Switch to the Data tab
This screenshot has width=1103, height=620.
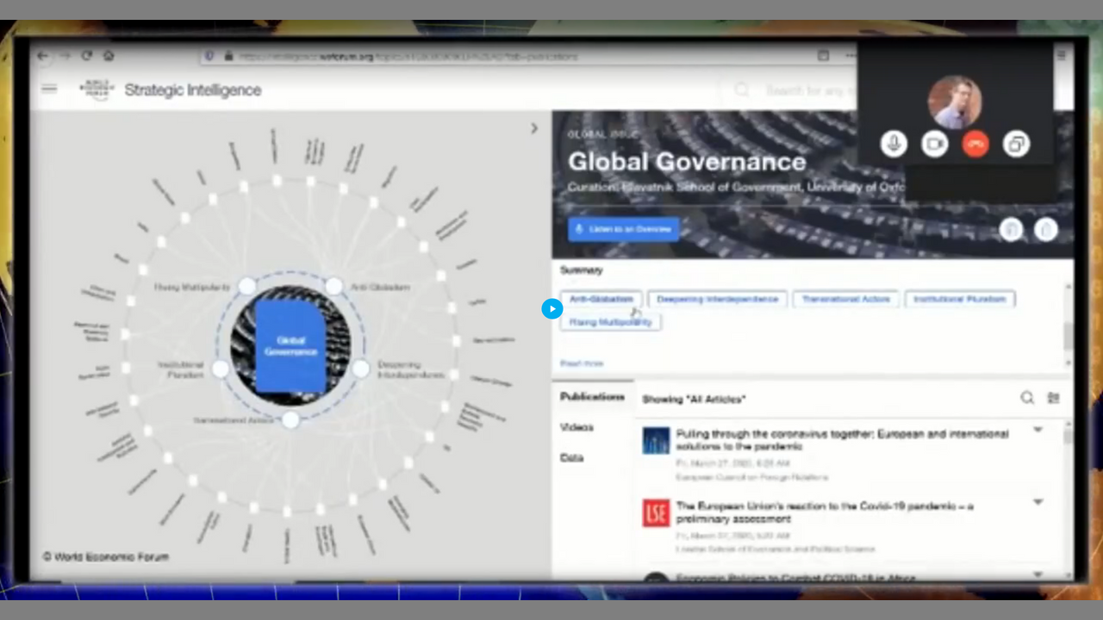[x=572, y=458]
